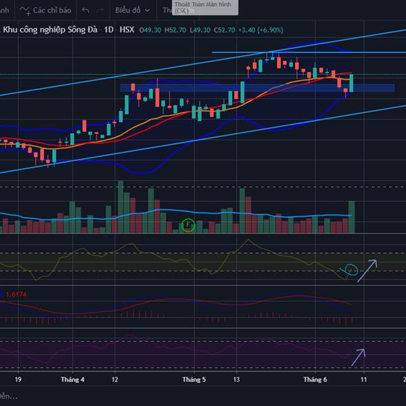Click the redo arrow in the toolbar
Image resolution: width=406 pixels, height=406 pixels.
100,10
